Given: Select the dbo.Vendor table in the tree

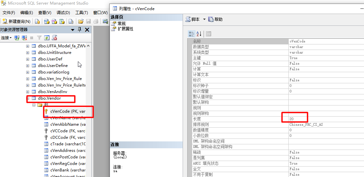Looking at the screenshot, I should pyautogui.click(x=49, y=98).
